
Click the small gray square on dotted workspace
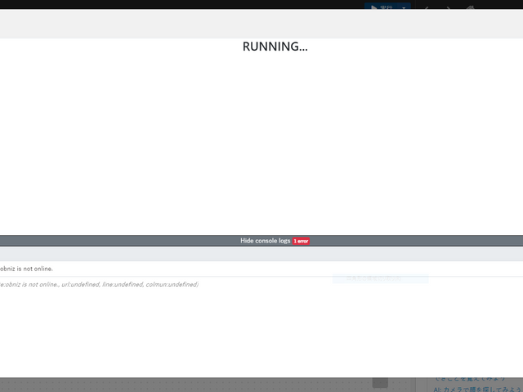380,383
